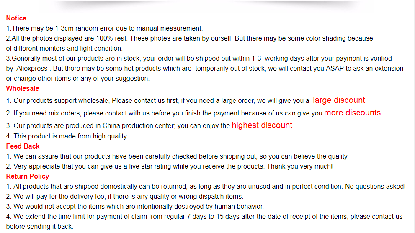Image resolution: width=415 pixels, height=233 pixels.
Task: Click the 'No questions asked!' return line
Action: point(206,187)
